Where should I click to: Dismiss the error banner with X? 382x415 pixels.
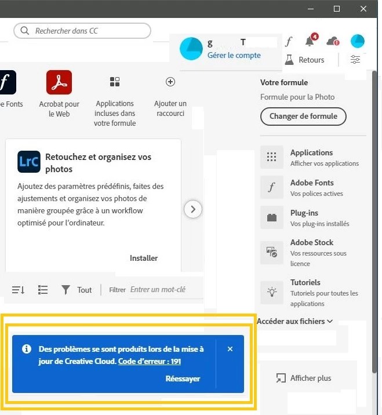[x=230, y=349]
